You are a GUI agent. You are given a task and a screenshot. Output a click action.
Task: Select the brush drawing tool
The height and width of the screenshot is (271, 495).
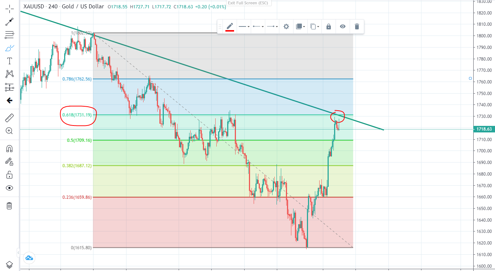9,48
